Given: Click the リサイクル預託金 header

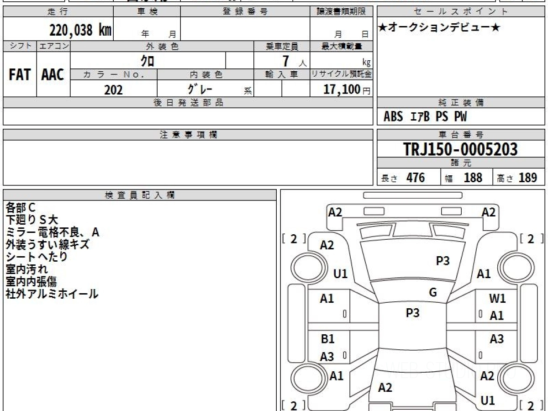Looking at the screenshot, I should [x=342, y=74].
